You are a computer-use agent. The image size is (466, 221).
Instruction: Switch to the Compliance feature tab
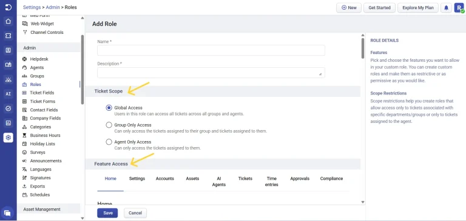pyautogui.click(x=331, y=179)
